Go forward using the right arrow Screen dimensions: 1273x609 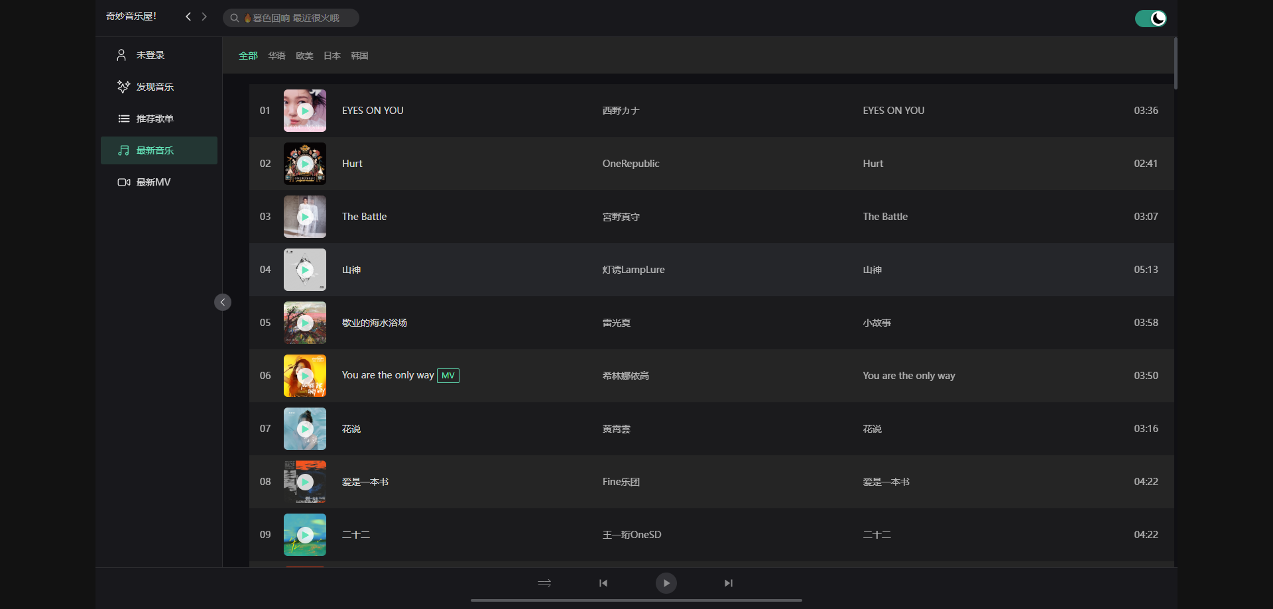[x=204, y=17]
